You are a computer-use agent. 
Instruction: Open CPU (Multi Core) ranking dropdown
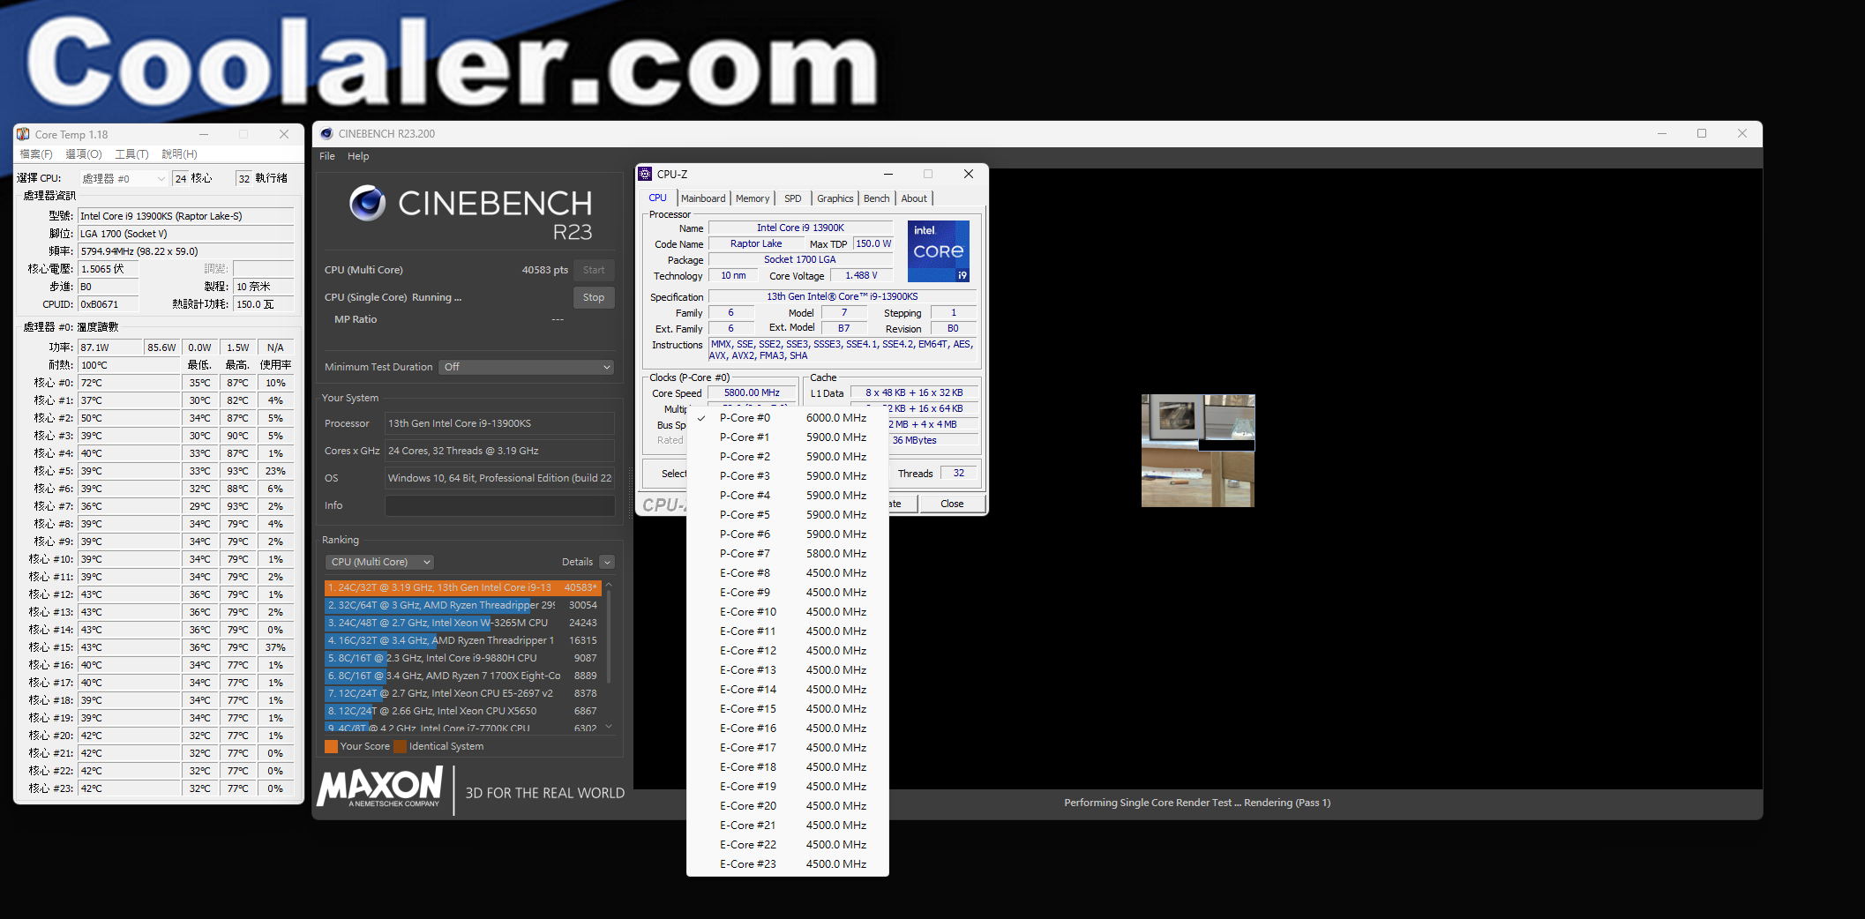[379, 562]
